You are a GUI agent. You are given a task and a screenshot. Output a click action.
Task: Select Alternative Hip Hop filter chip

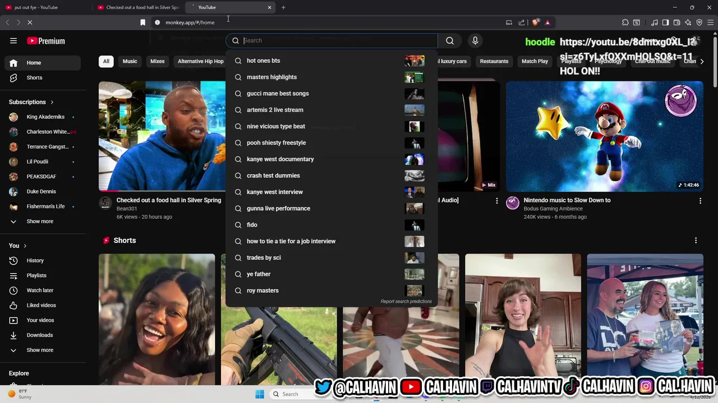(x=200, y=61)
